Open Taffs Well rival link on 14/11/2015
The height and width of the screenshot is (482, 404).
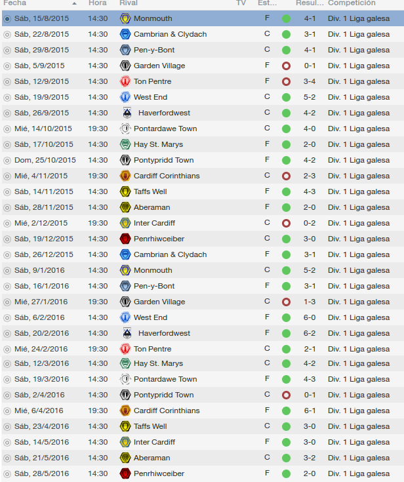click(150, 191)
